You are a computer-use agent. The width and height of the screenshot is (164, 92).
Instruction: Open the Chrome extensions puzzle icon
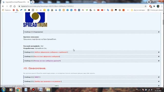154,6
